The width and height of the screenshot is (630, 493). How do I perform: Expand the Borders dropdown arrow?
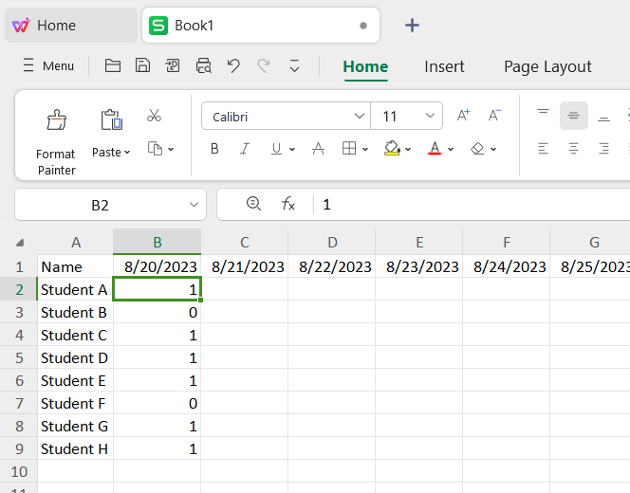365,150
